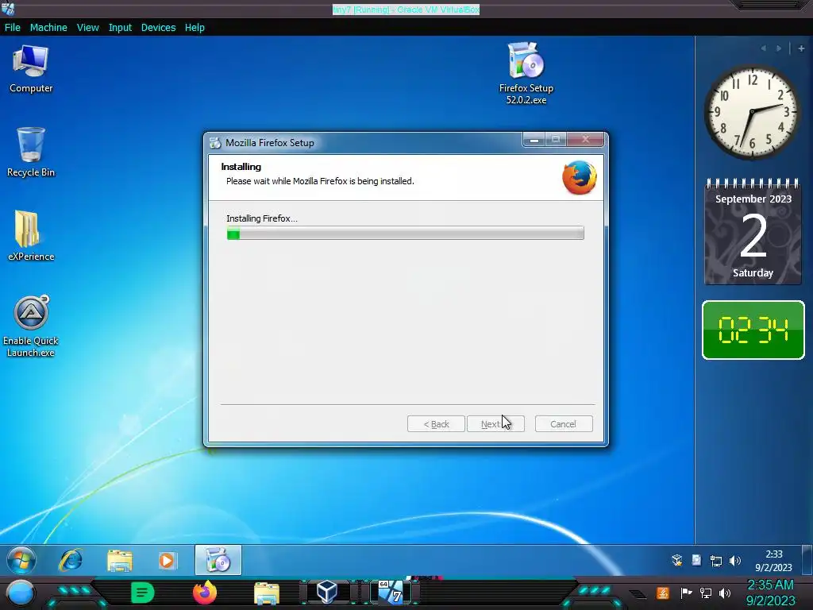Open Windows Explorer in guest taskbar
Screen dimensions: 813x610
pos(120,560)
